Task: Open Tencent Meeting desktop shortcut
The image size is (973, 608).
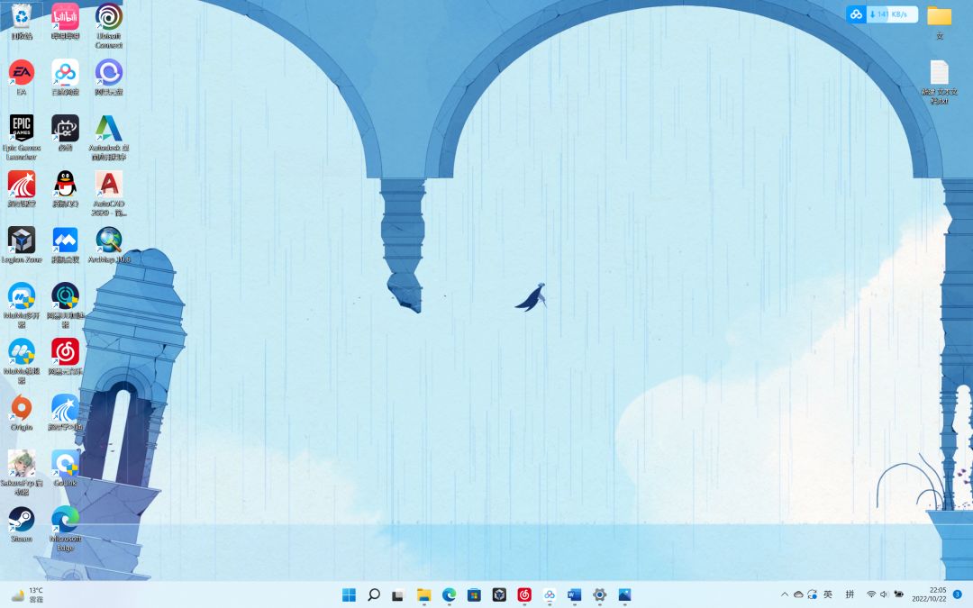Action: [65, 240]
